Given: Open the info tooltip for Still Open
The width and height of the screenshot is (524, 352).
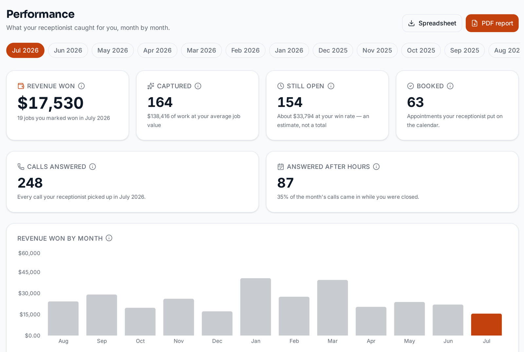Looking at the screenshot, I should click(x=331, y=86).
